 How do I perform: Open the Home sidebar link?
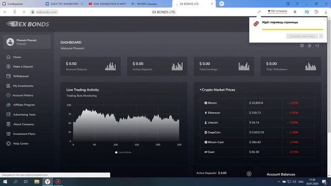17,57
